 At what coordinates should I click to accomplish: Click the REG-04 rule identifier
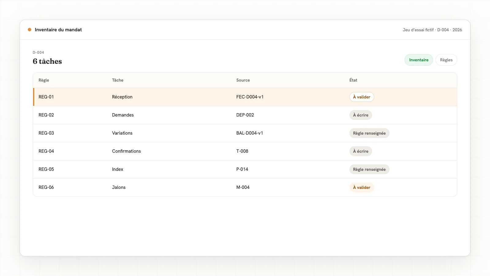click(x=46, y=151)
